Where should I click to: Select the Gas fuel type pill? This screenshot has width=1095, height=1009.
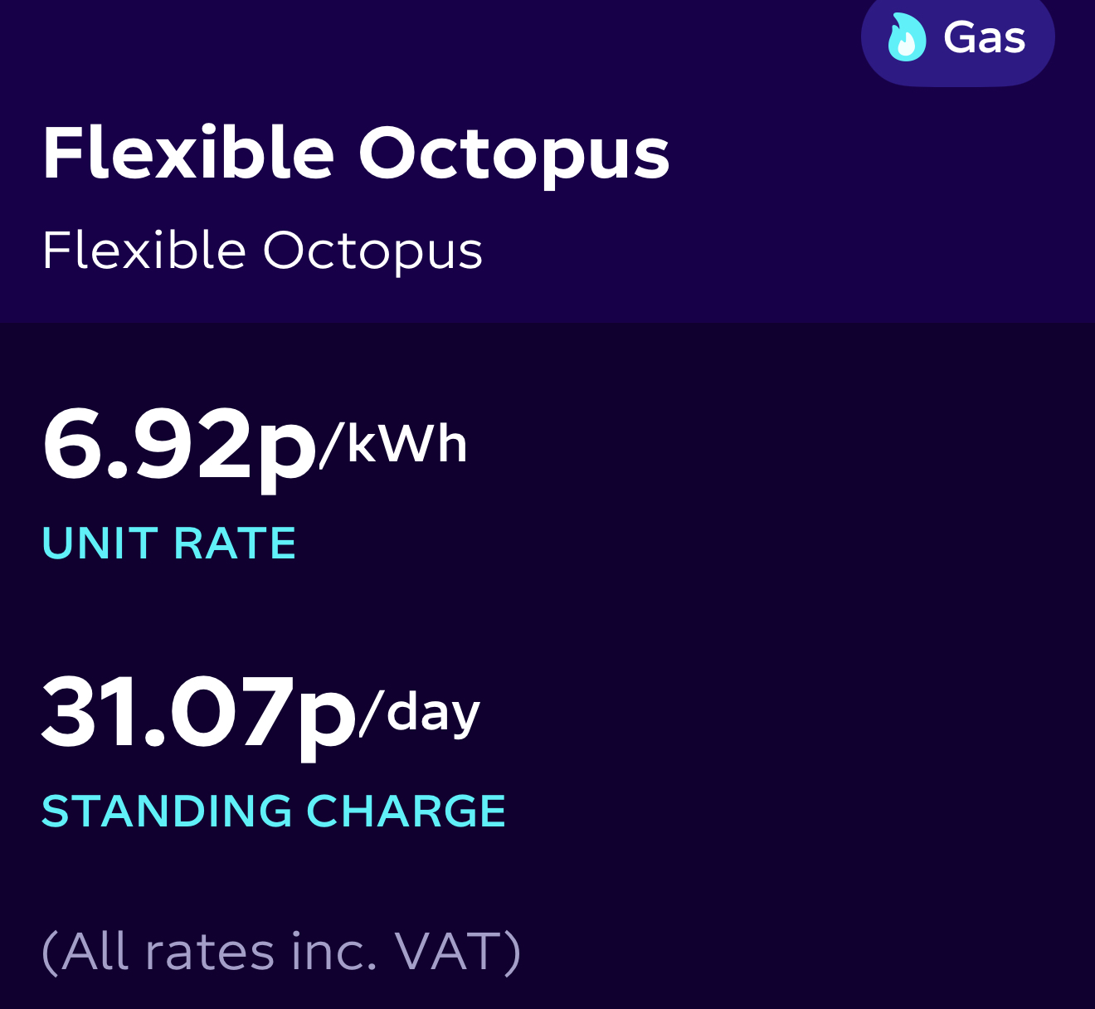coord(958,38)
